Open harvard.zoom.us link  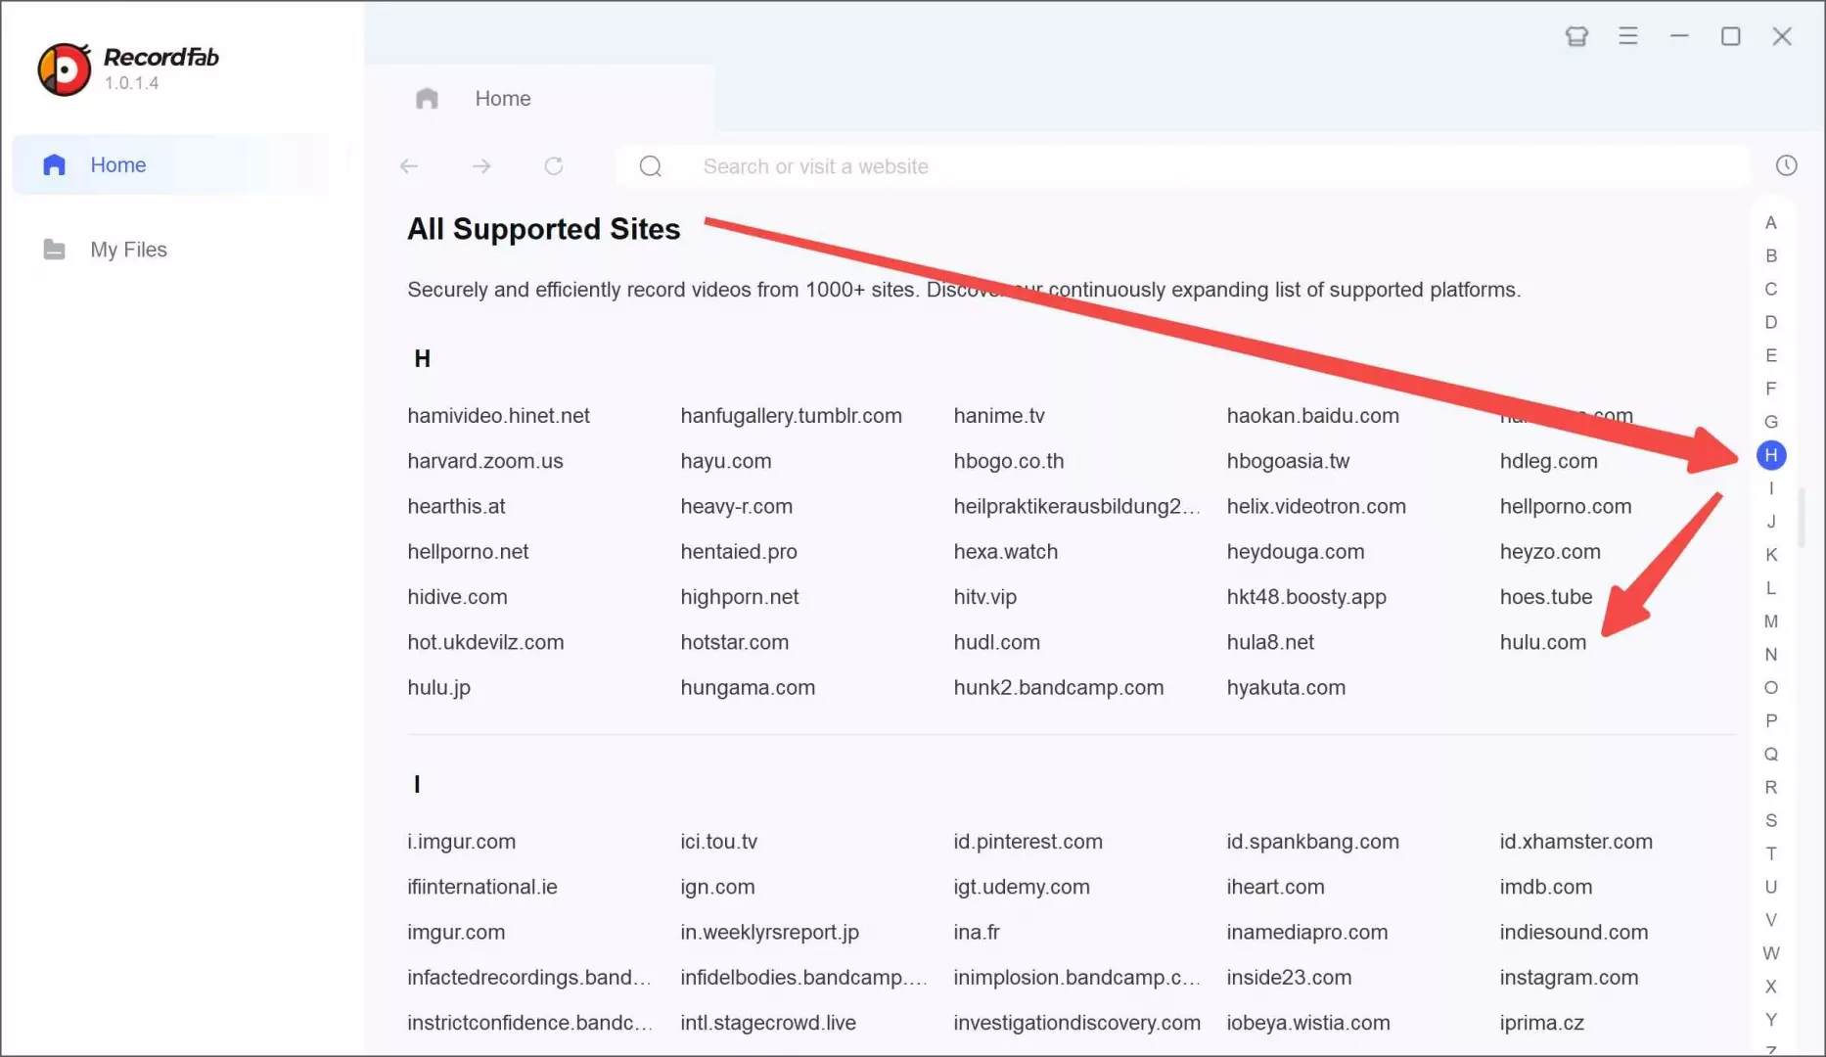click(485, 461)
